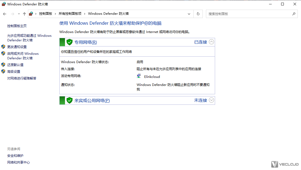This screenshot has width=301, height=170.
Task: Click shield icon beside 更改通知设置
Action: tap(3, 47)
